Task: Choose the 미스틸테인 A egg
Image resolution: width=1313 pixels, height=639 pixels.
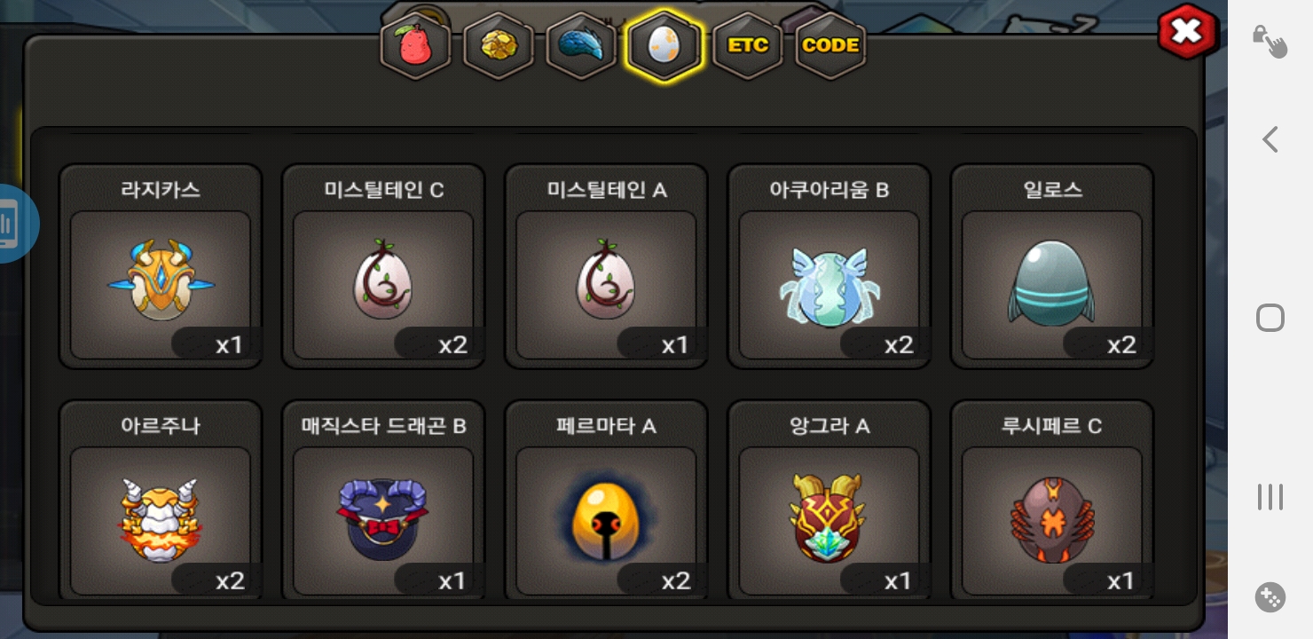Action: [606, 266]
